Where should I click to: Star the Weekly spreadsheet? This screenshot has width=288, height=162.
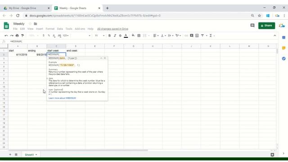click(x=30, y=24)
